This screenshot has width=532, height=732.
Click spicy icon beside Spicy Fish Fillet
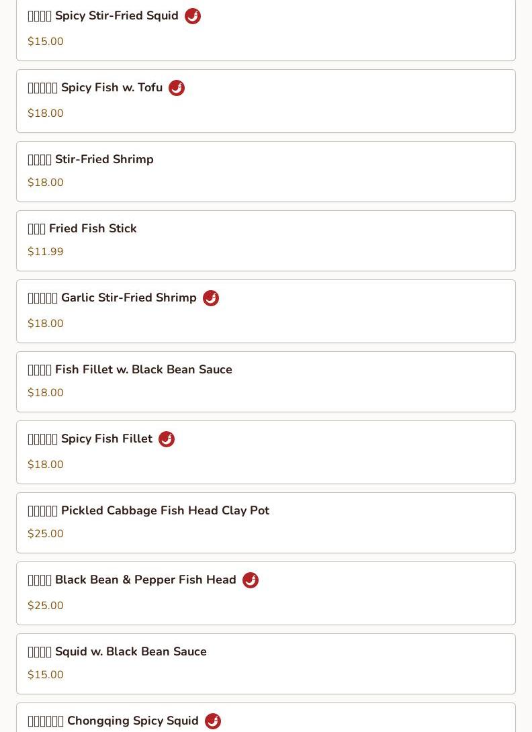click(x=167, y=439)
